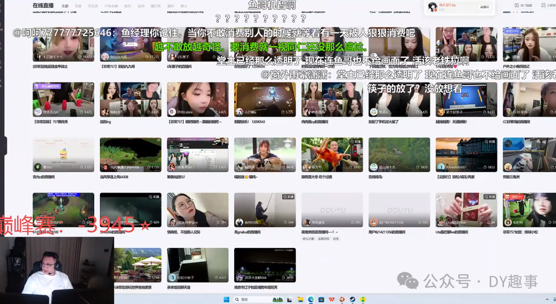Open the 究极三角洲 stream title
The height and width of the screenshot is (304, 556).
coord(511,177)
